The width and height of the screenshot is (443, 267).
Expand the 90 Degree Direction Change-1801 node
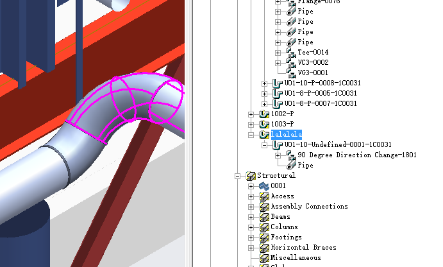(278, 155)
